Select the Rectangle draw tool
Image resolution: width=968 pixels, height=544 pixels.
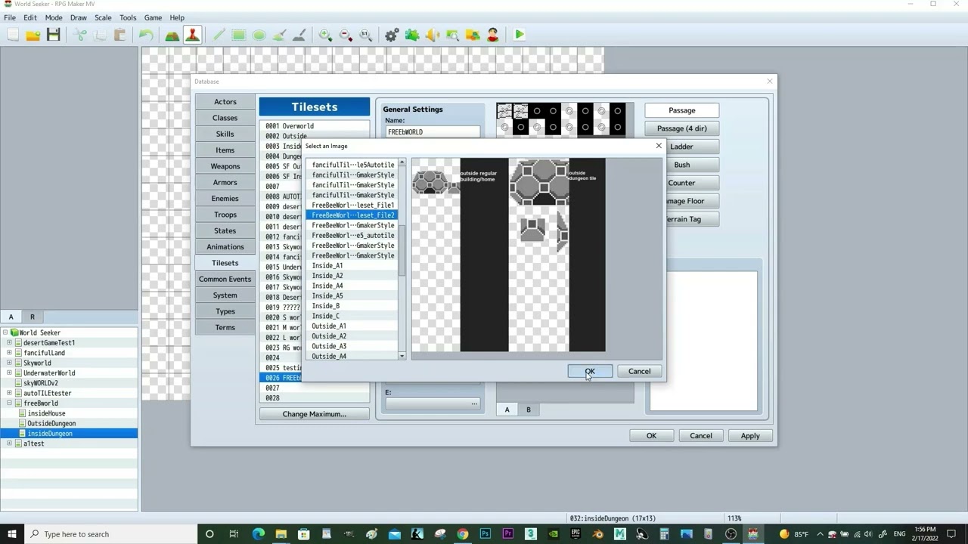point(239,35)
